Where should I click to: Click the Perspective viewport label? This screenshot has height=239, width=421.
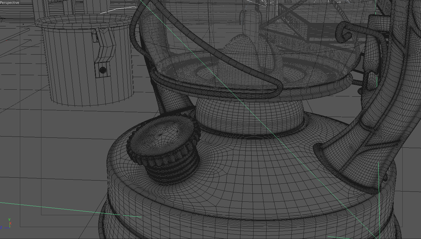(x=10, y=3)
